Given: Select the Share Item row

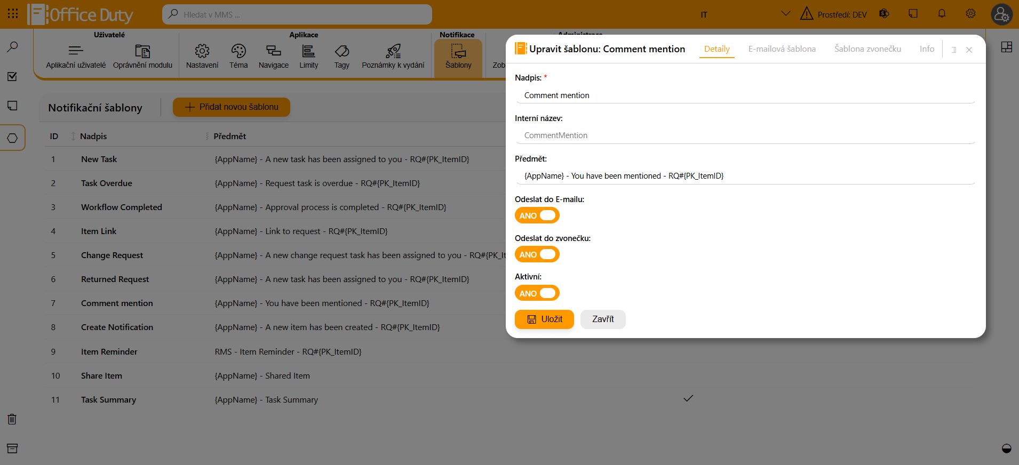Looking at the screenshot, I should (x=509, y=376).
